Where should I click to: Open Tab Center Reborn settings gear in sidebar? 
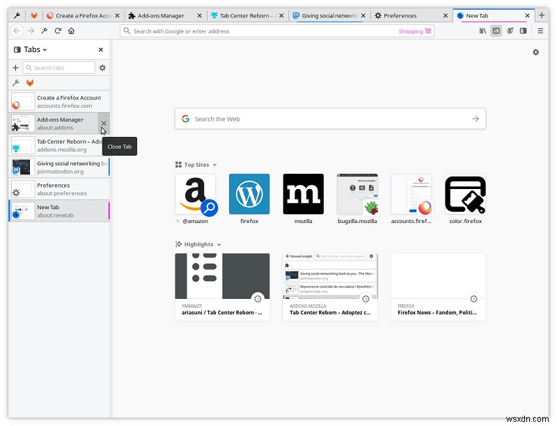pos(102,67)
